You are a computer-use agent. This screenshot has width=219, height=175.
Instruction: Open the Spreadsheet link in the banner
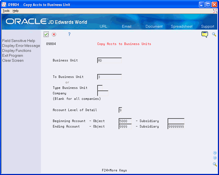(182, 26)
